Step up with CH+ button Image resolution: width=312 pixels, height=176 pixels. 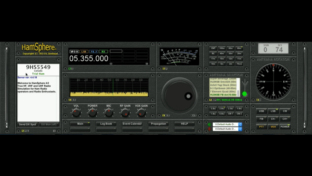click(x=285, y=119)
